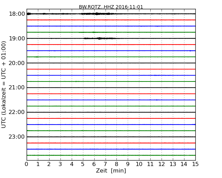Click the black 23:00 trace line
Viewport: 222px width, 178px height.
tap(111, 137)
